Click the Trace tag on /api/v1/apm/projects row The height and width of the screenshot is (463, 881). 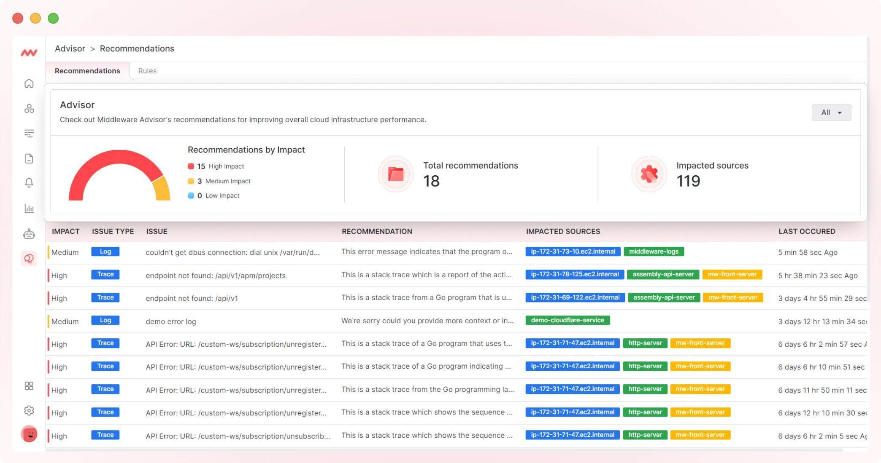pos(105,274)
